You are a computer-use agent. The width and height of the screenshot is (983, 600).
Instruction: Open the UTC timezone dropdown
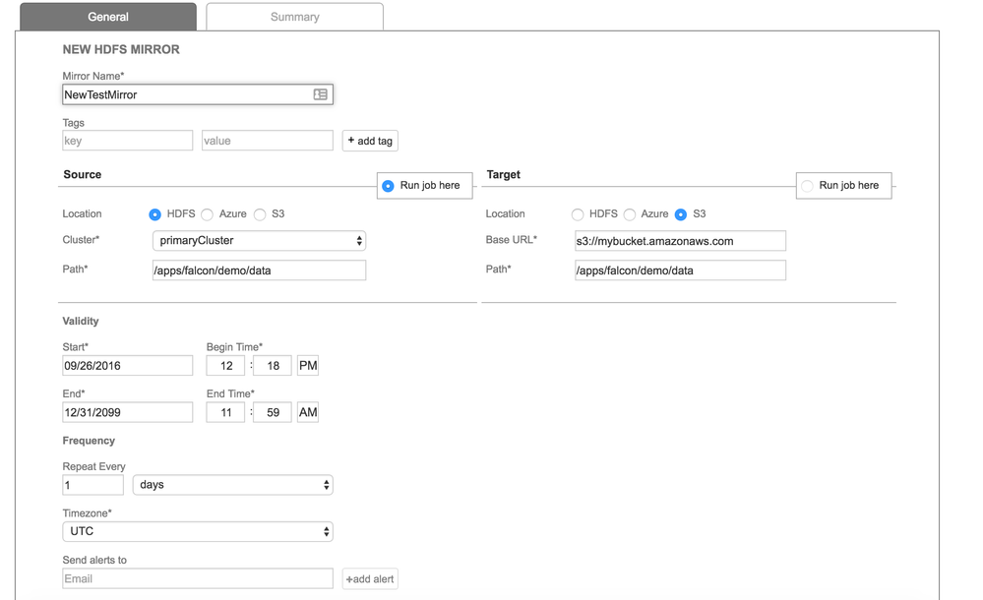click(x=198, y=531)
